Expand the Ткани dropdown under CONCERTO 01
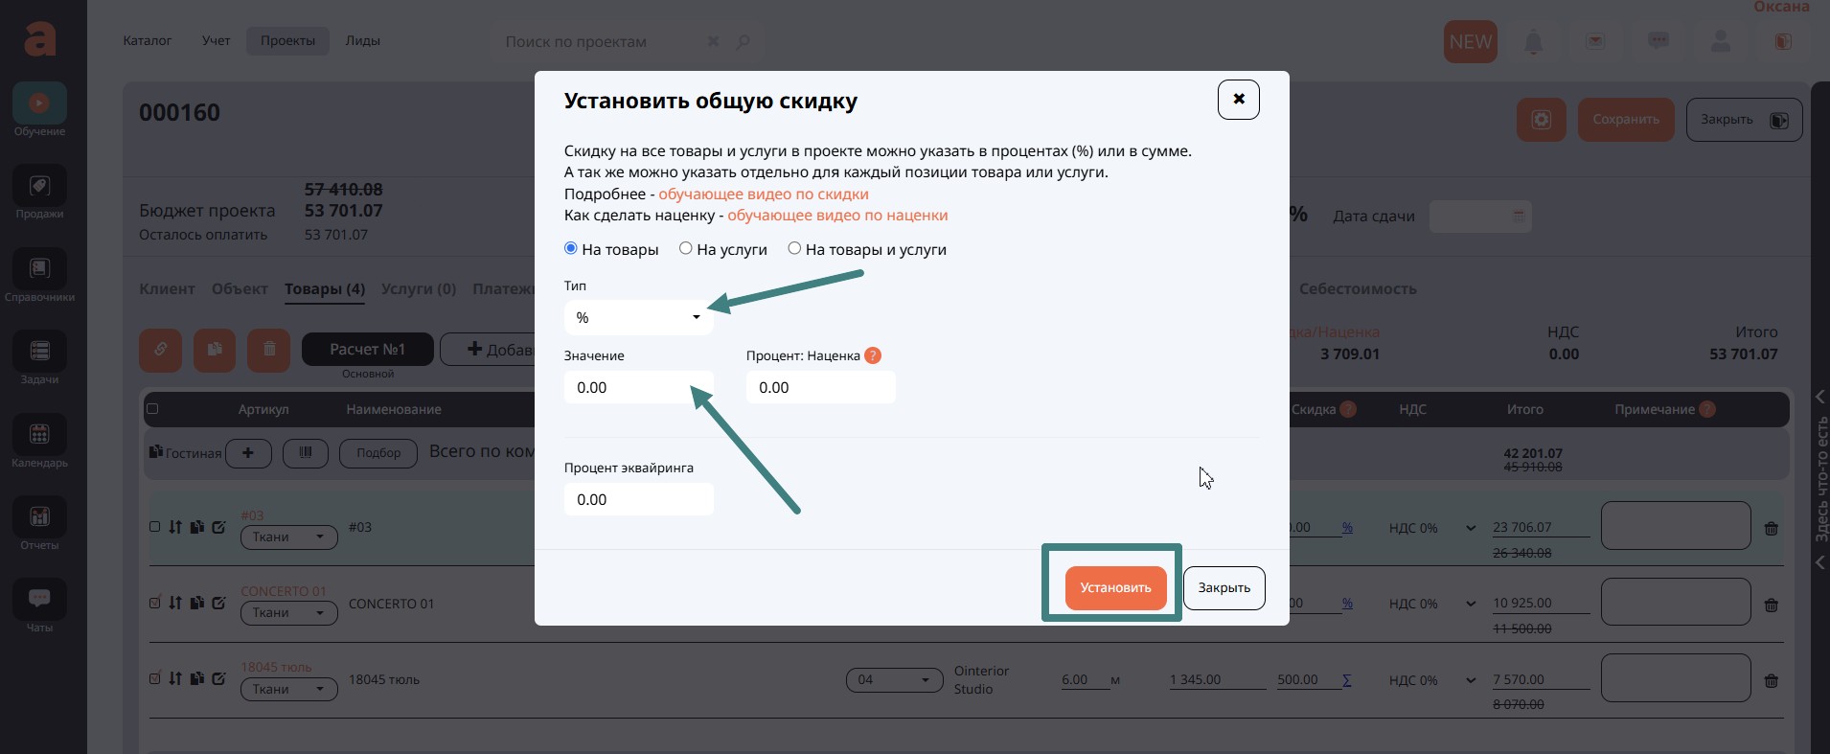Screen dimensions: 1830x754 288,613
